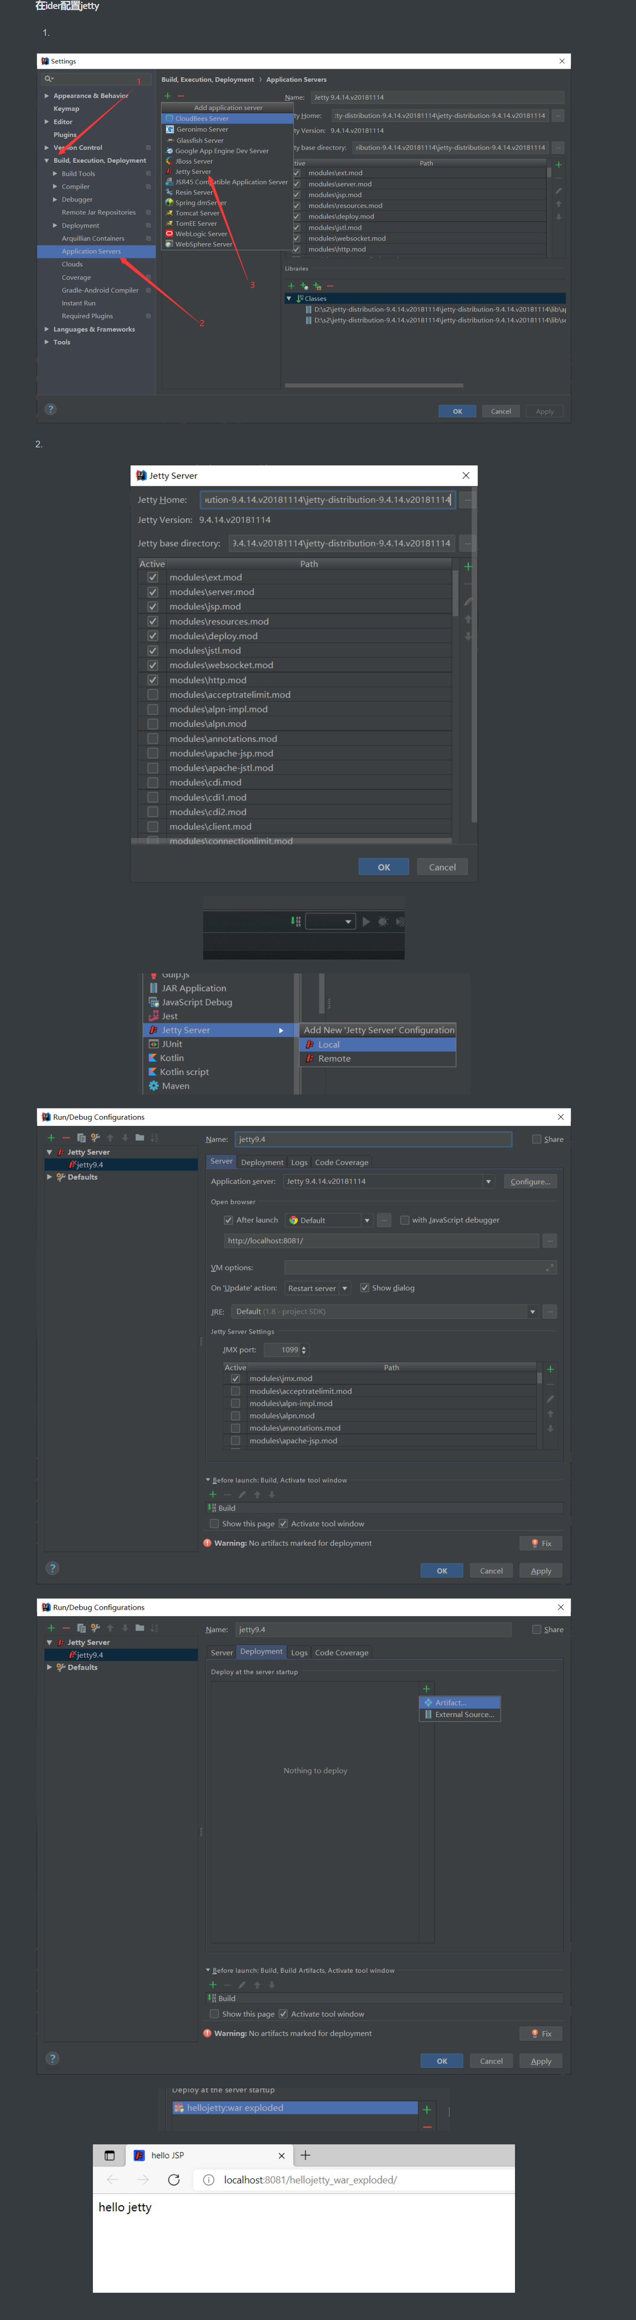Click site info icon before localhost address

pos(209,2180)
